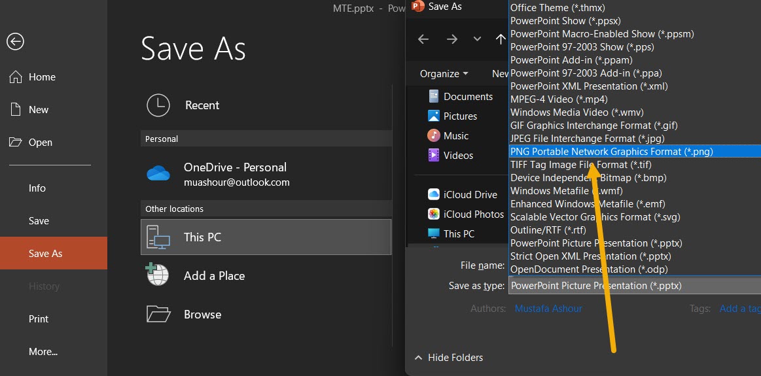Select TIFF Tag Image File Format (*.tif)
The width and height of the screenshot is (761, 376).
click(635, 165)
